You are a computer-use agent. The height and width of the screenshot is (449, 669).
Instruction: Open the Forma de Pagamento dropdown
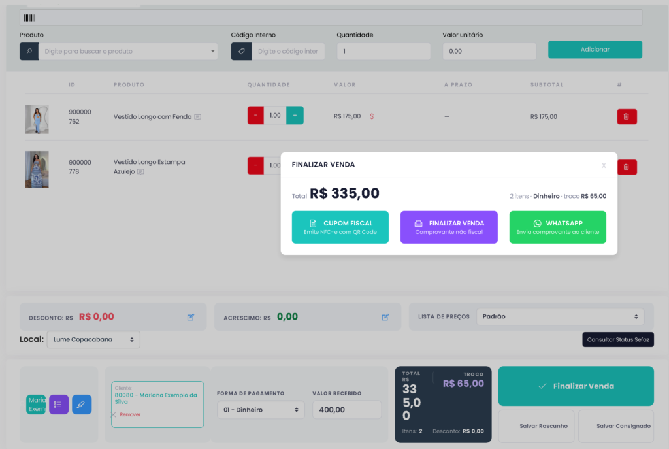tap(261, 410)
